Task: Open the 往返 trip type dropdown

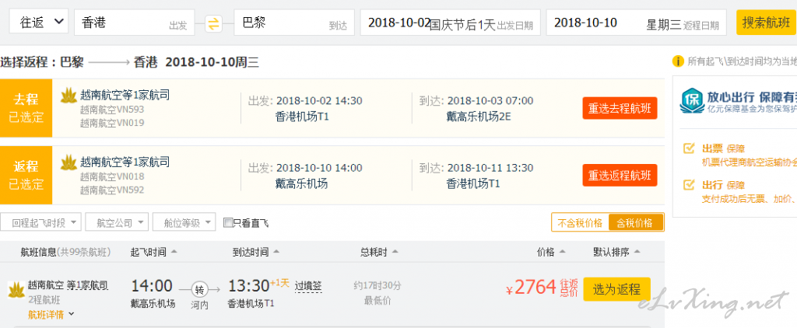Action: tap(39, 22)
